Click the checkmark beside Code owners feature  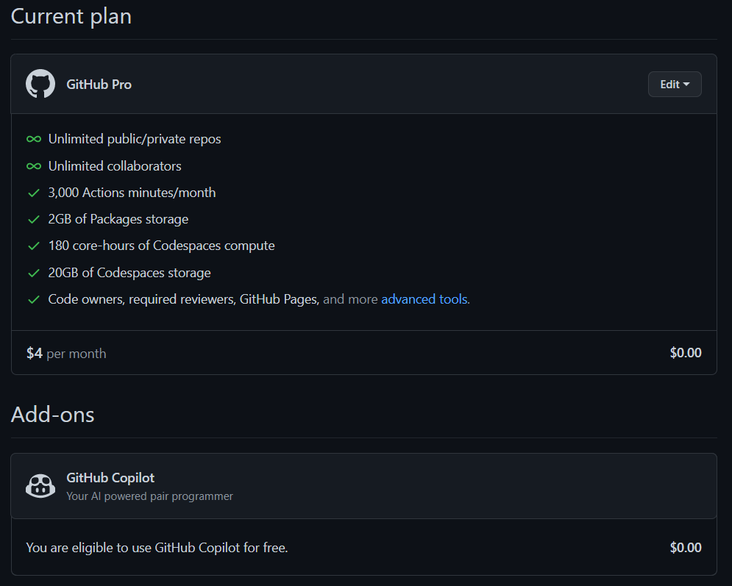[x=33, y=299]
